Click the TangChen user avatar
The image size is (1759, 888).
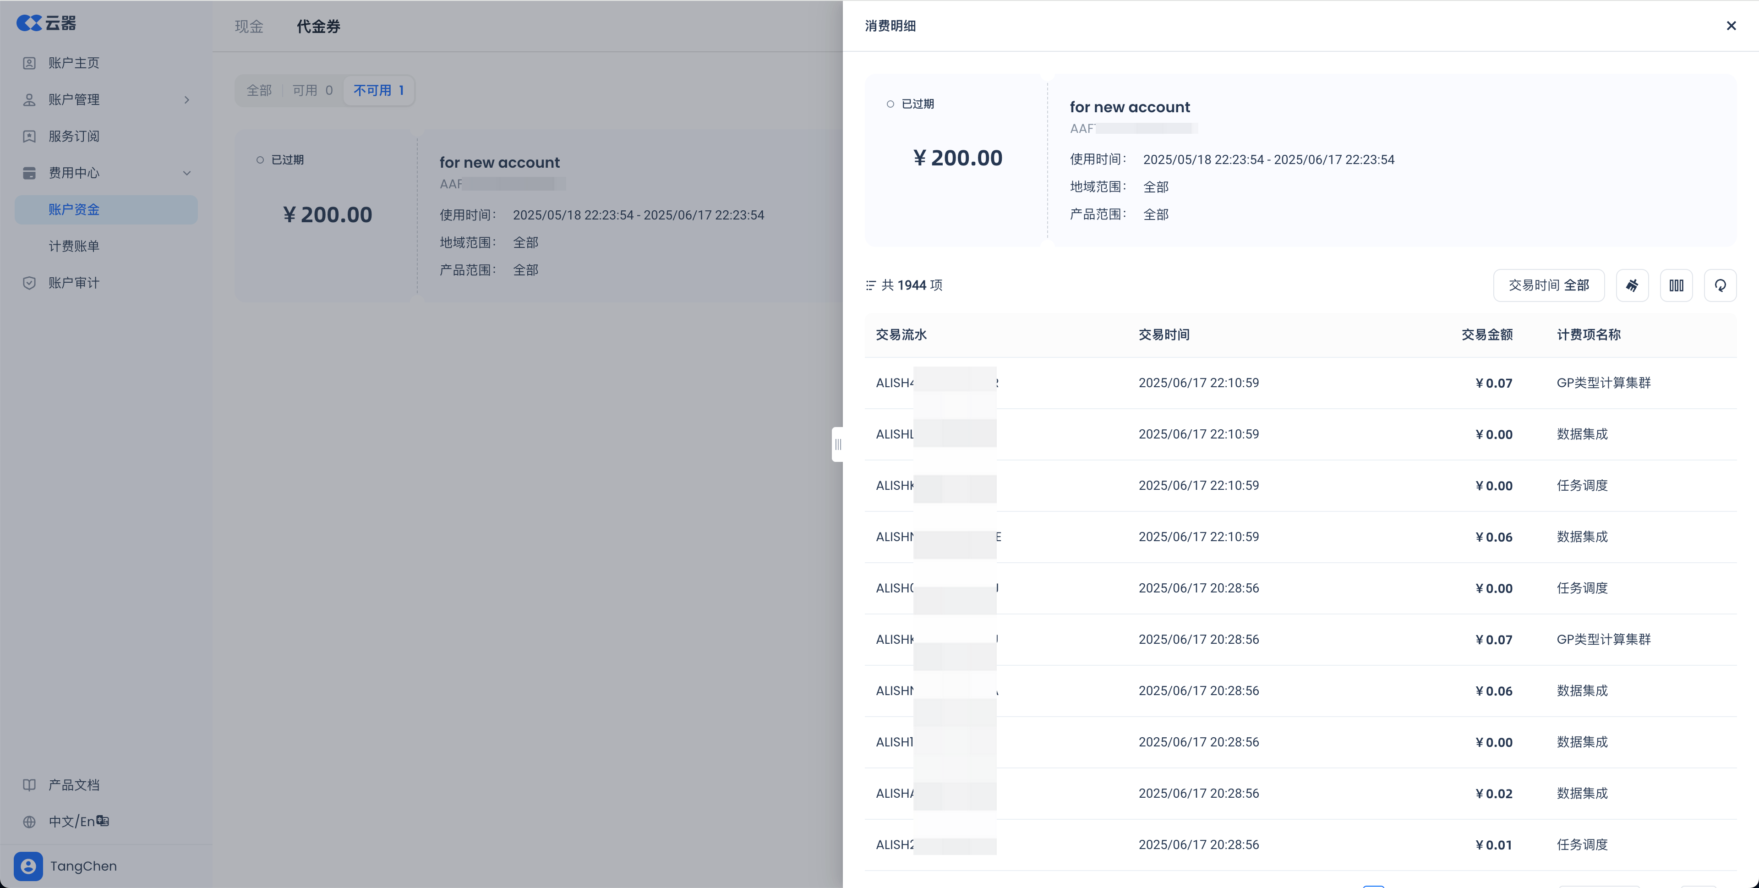point(28,866)
